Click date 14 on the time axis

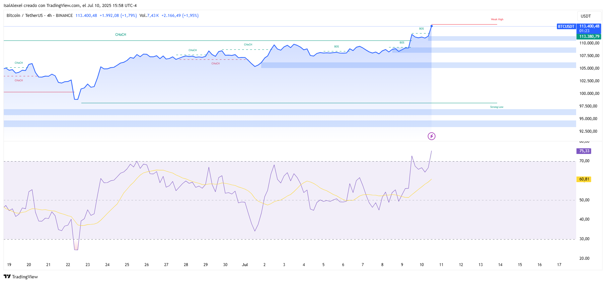pos(500,265)
